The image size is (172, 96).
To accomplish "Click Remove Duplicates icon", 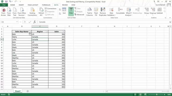I will (x=103, y=12).
